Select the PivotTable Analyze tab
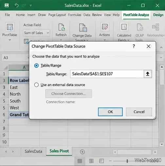The width and height of the screenshot is (165, 166). [136, 15]
